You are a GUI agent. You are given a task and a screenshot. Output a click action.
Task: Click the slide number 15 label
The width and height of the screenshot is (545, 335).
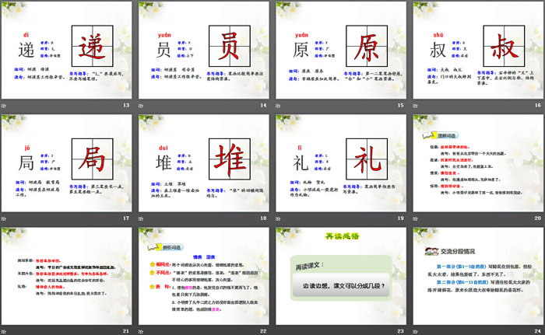[400, 105]
